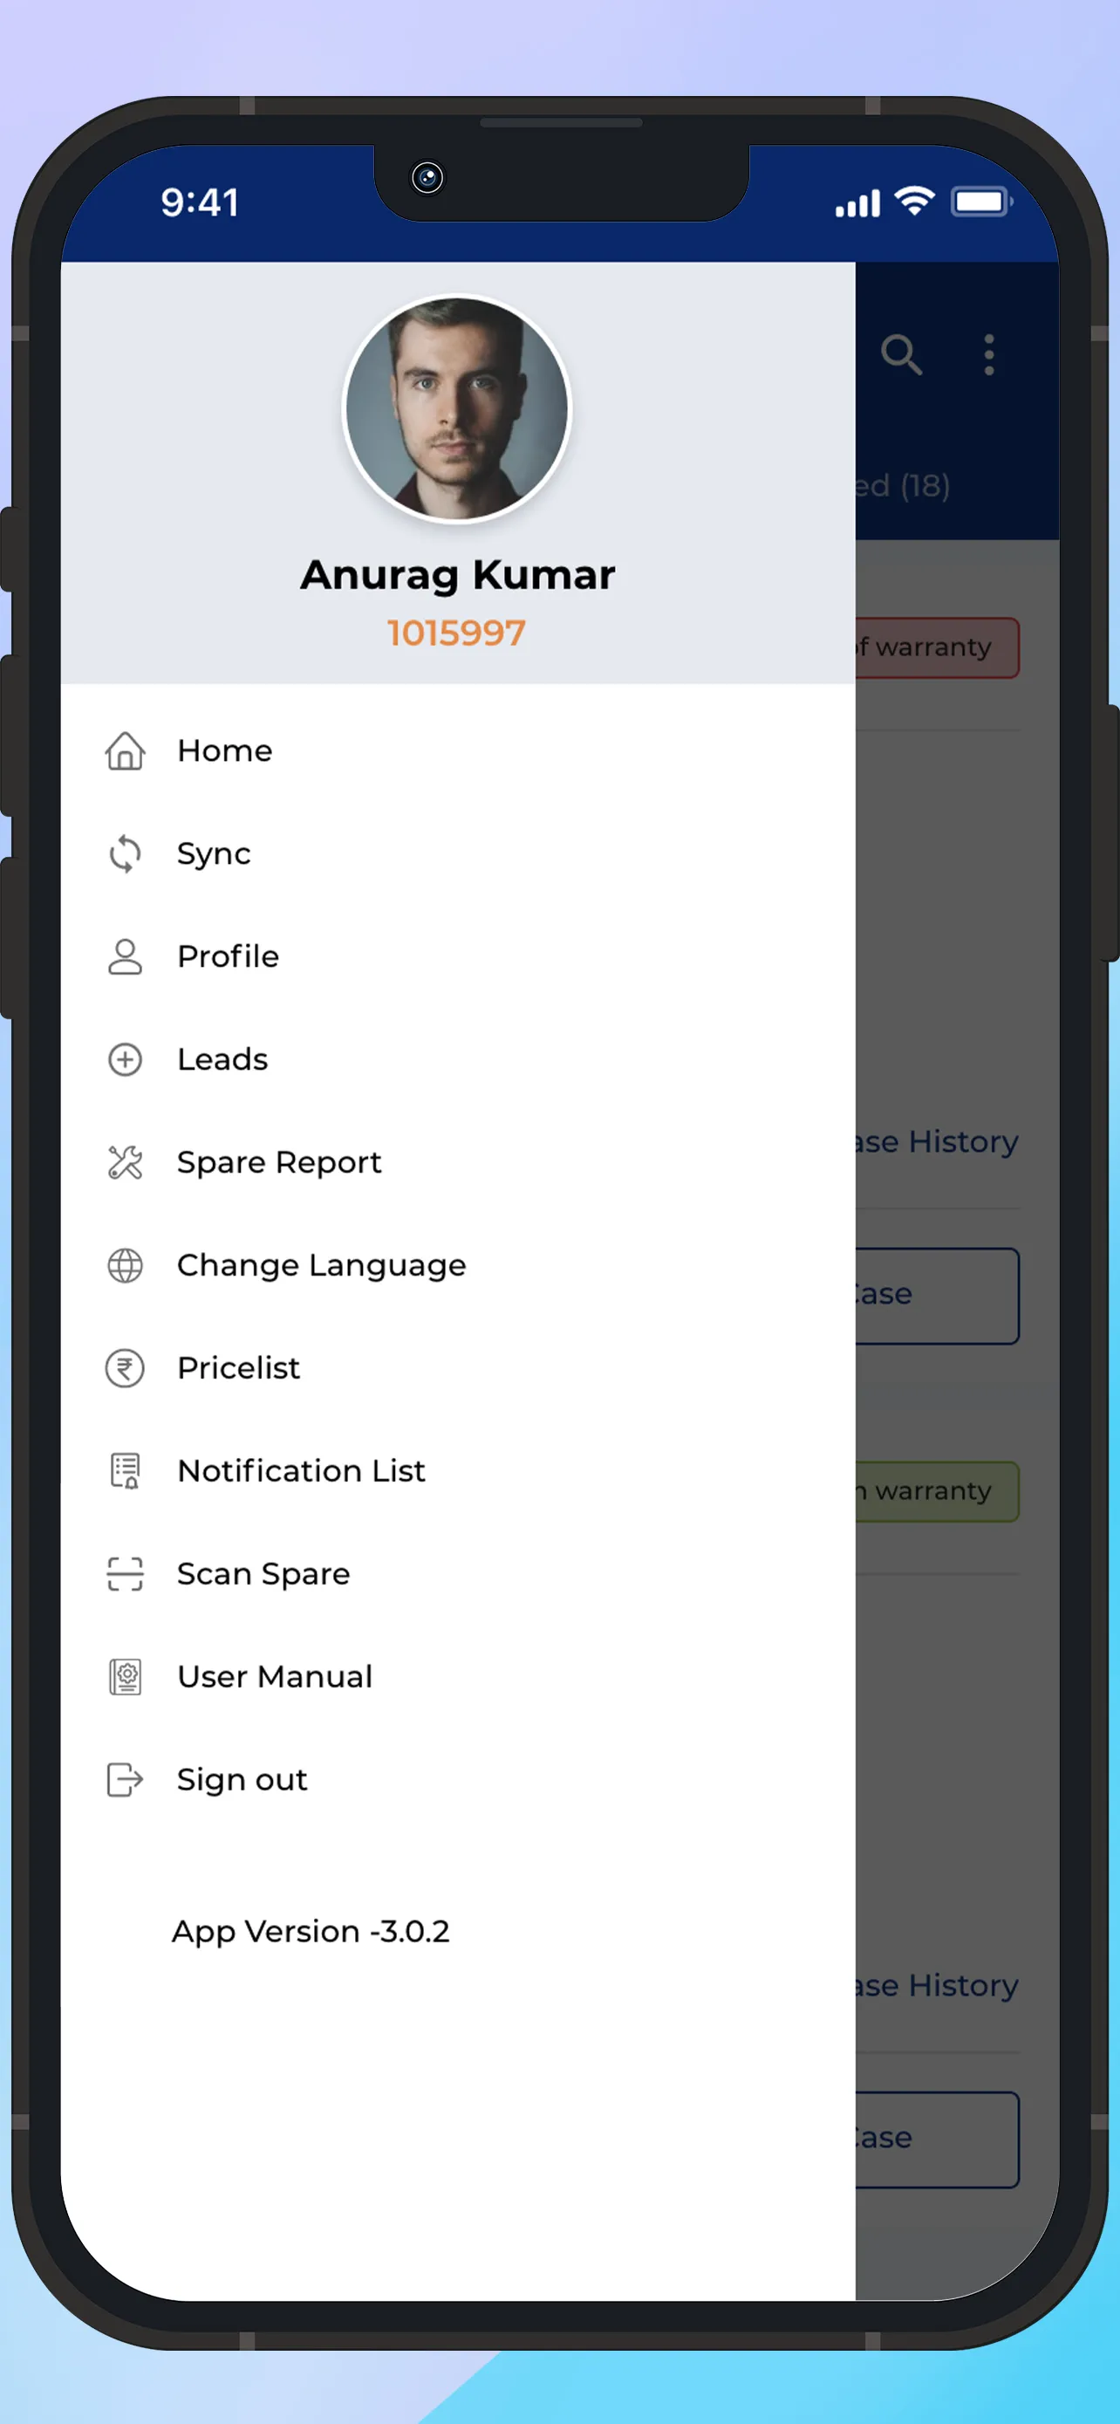1120x2424 pixels.
Task: Open Spare Report from the menu
Action: pyautogui.click(x=458, y=1162)
